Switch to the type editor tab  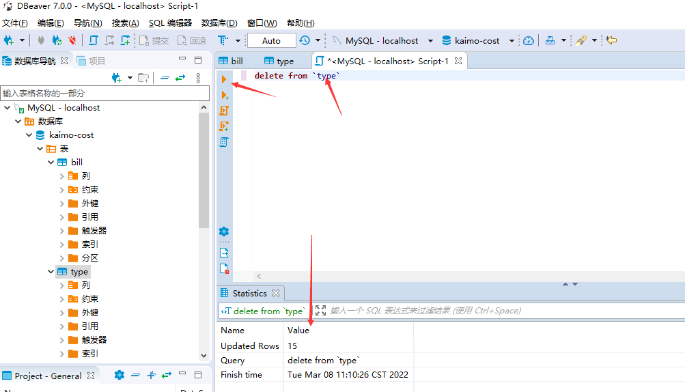(x=279, y=61)
